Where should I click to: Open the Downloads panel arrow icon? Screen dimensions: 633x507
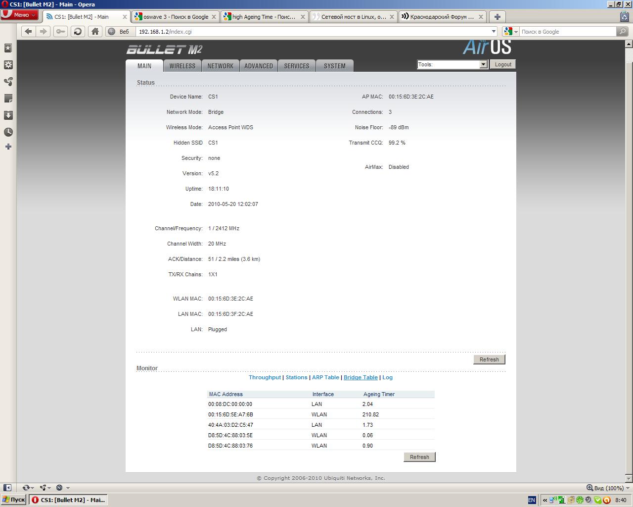click(8, 115)
